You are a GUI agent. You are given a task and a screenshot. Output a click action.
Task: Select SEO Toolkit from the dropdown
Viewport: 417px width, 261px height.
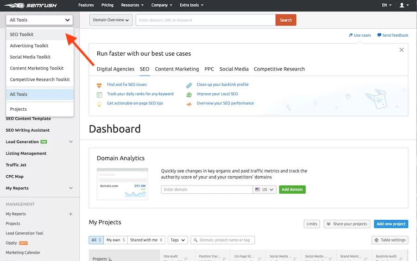pyautogui.click(x=40, y=34)
